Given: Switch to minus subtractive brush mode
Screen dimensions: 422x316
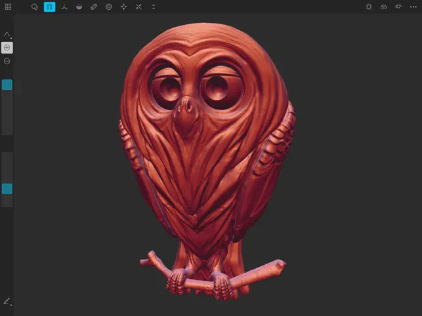Looking at the screenshot, I should 7,62.
